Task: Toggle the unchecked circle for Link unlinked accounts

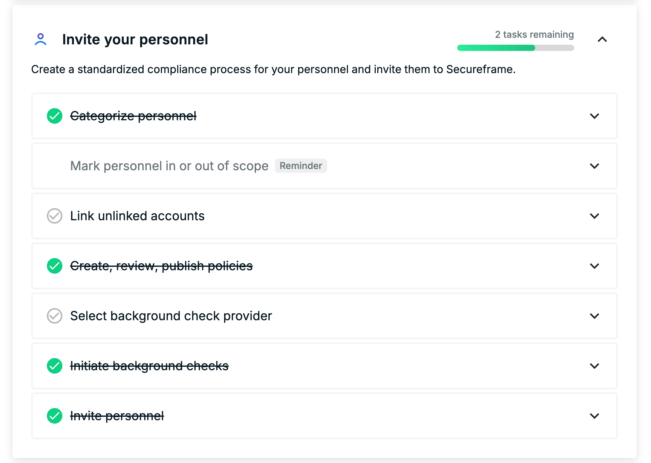Action: (55, 216)
